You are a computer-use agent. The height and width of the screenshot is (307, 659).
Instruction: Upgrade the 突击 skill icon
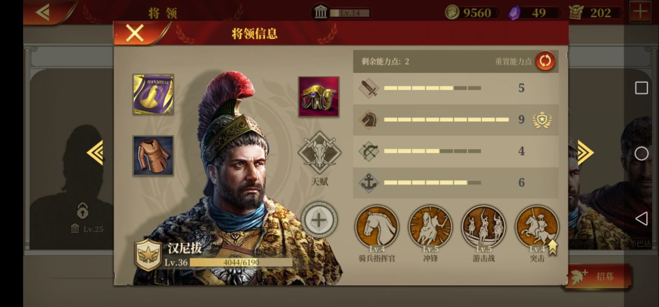point(537,227)
